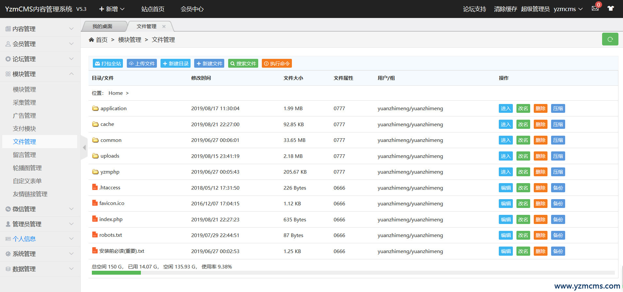The image size is (623, 292).
Task: Click the application folder icon
Action: pos(95,108)
